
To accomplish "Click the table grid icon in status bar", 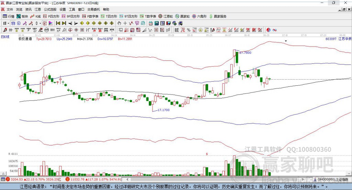I will [3, 179].
